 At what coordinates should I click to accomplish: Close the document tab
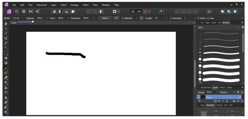pos(194,23)
